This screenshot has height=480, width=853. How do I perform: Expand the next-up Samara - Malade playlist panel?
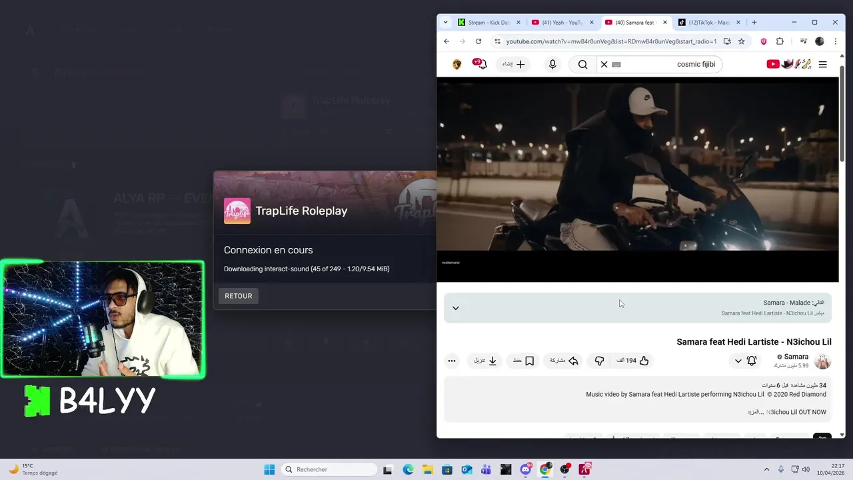456,308
